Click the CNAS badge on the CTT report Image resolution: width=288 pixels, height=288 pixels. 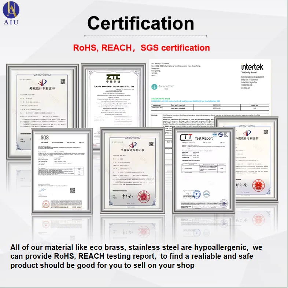tap(221, 134)
